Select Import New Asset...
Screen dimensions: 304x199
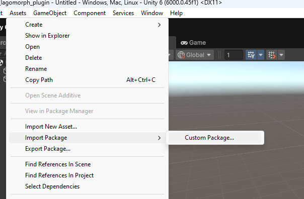87,127
